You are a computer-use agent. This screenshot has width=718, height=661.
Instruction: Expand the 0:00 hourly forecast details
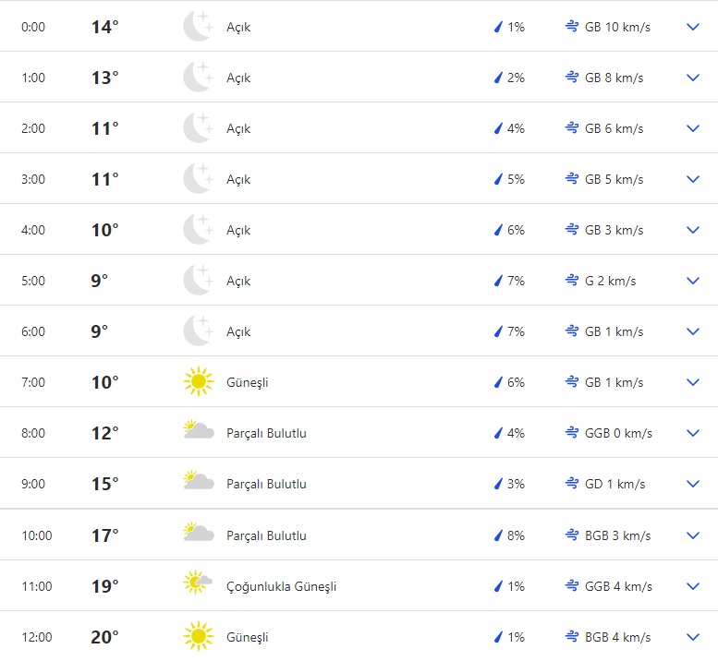click(x=693, y=27)
